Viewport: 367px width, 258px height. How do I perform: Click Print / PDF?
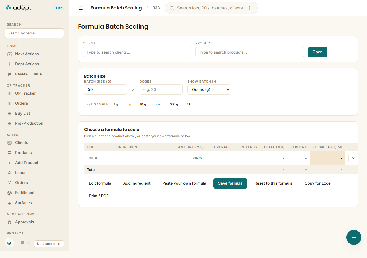[x=99, y=196]
